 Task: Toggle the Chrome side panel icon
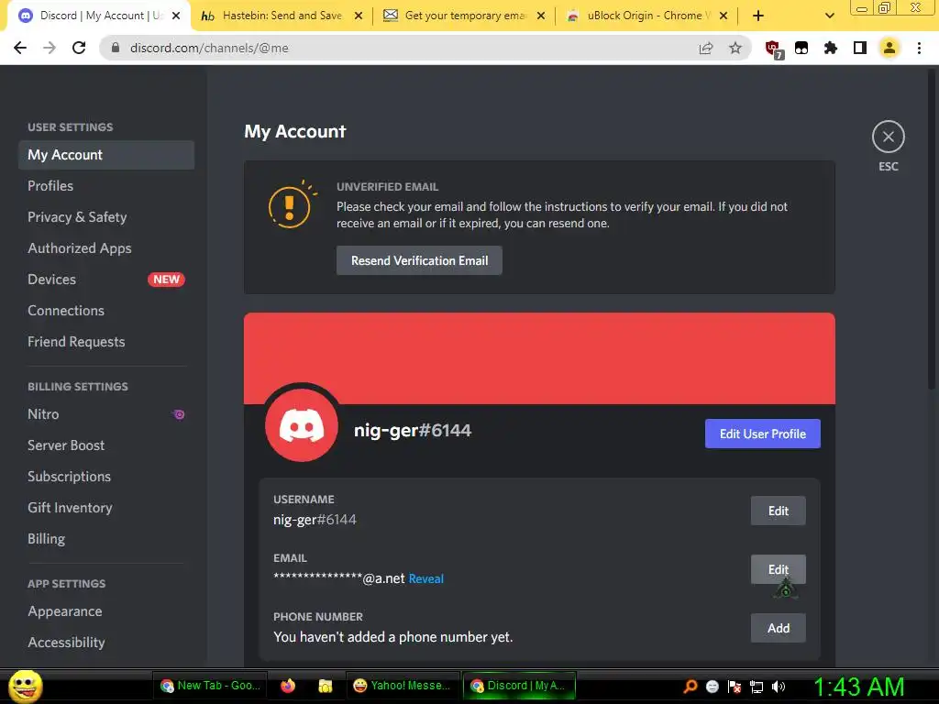(860, 48)
